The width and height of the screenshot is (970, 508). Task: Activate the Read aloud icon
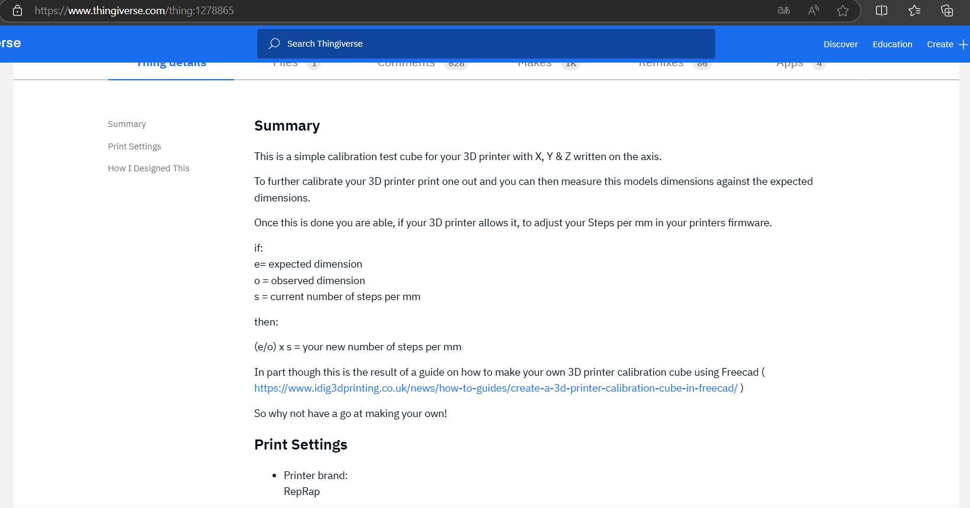point(814,11)
